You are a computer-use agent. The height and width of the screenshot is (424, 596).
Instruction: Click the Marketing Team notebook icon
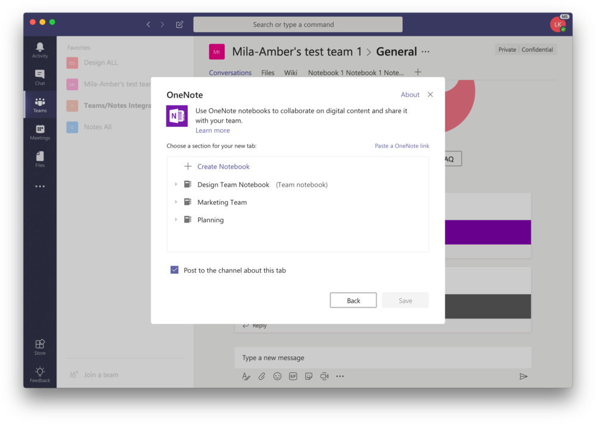click(188, 202)
